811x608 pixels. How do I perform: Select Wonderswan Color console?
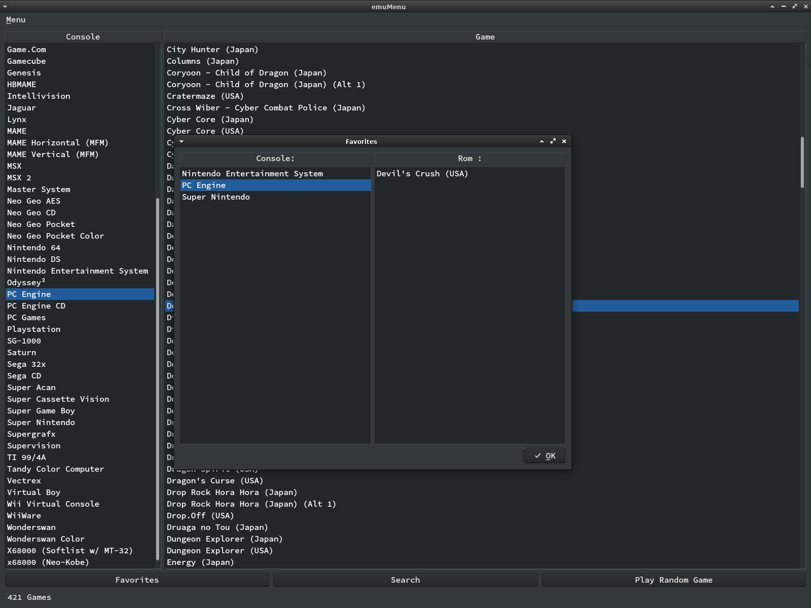click(80, 539)
